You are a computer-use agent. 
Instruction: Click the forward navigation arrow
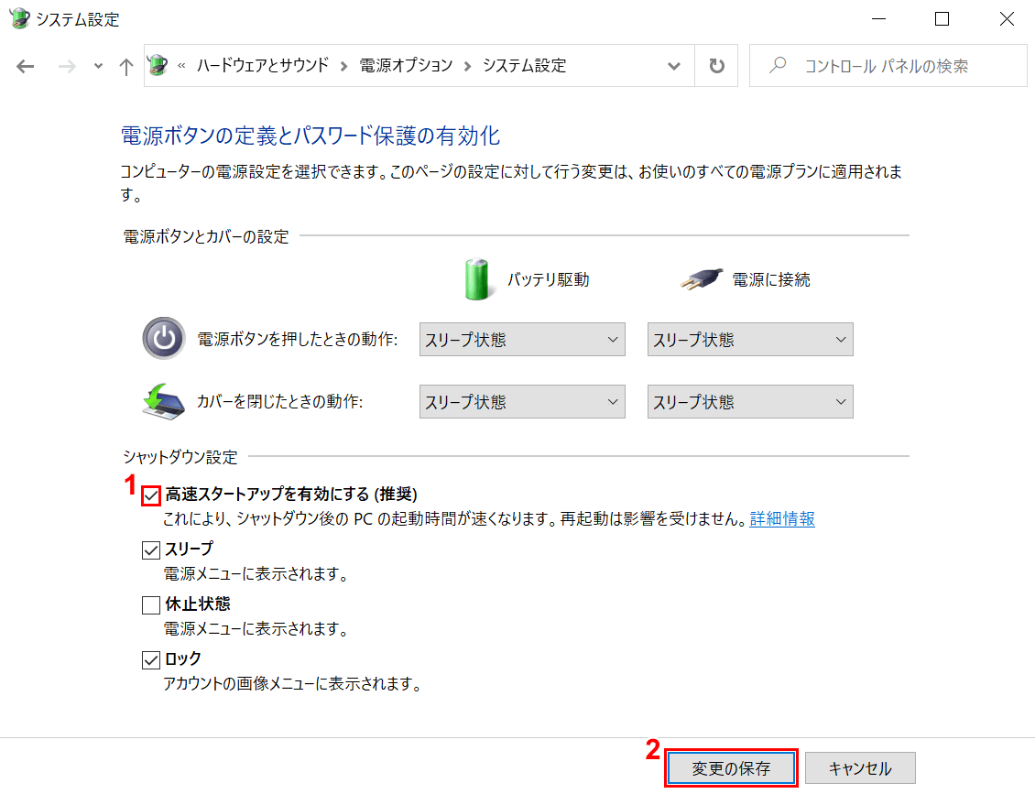[x=67, y=66]
